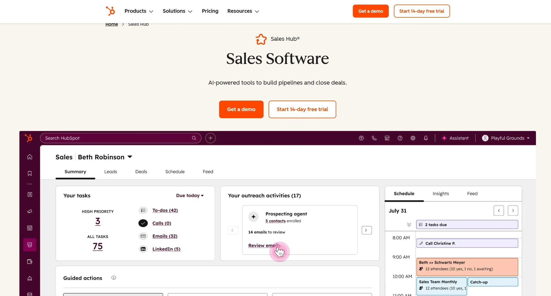Open the phone calling icon in top bar
The image size is (551, 296).
coord(374,138)
